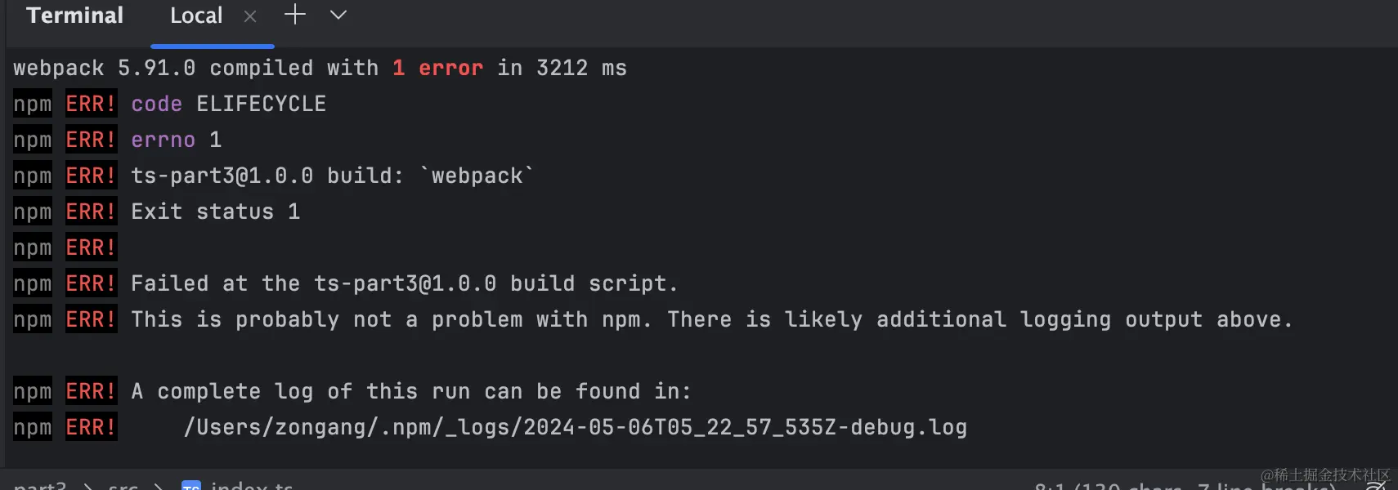Open the debug log file path
The width and height of the screenshot is (1398, 490).
(576, 427)
